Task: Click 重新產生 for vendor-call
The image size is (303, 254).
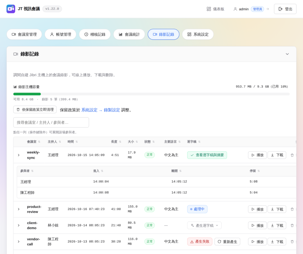Action: point(228,242)
